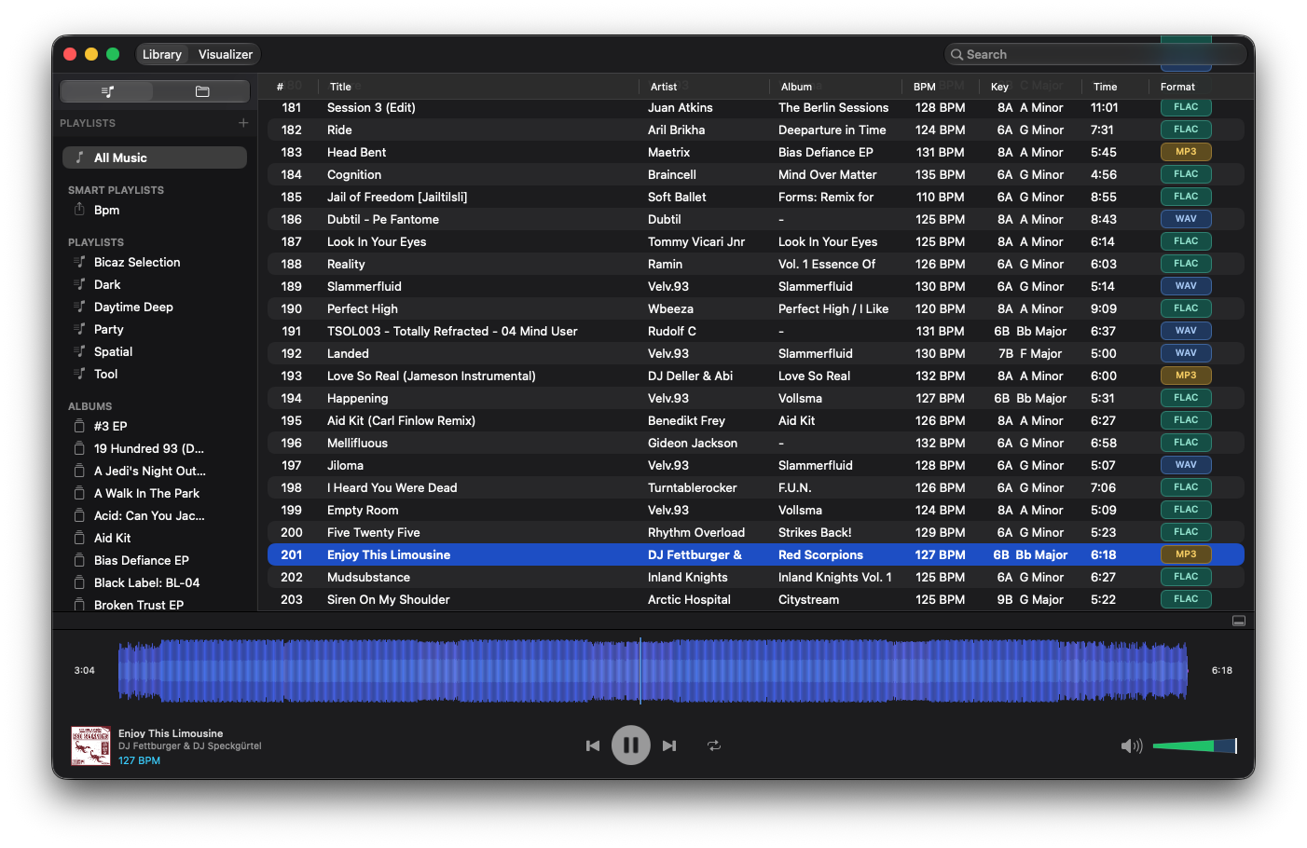Collapse the waveform panel icon
The height and width of the screenshot is (848, 1307).
pos(1239,621)
